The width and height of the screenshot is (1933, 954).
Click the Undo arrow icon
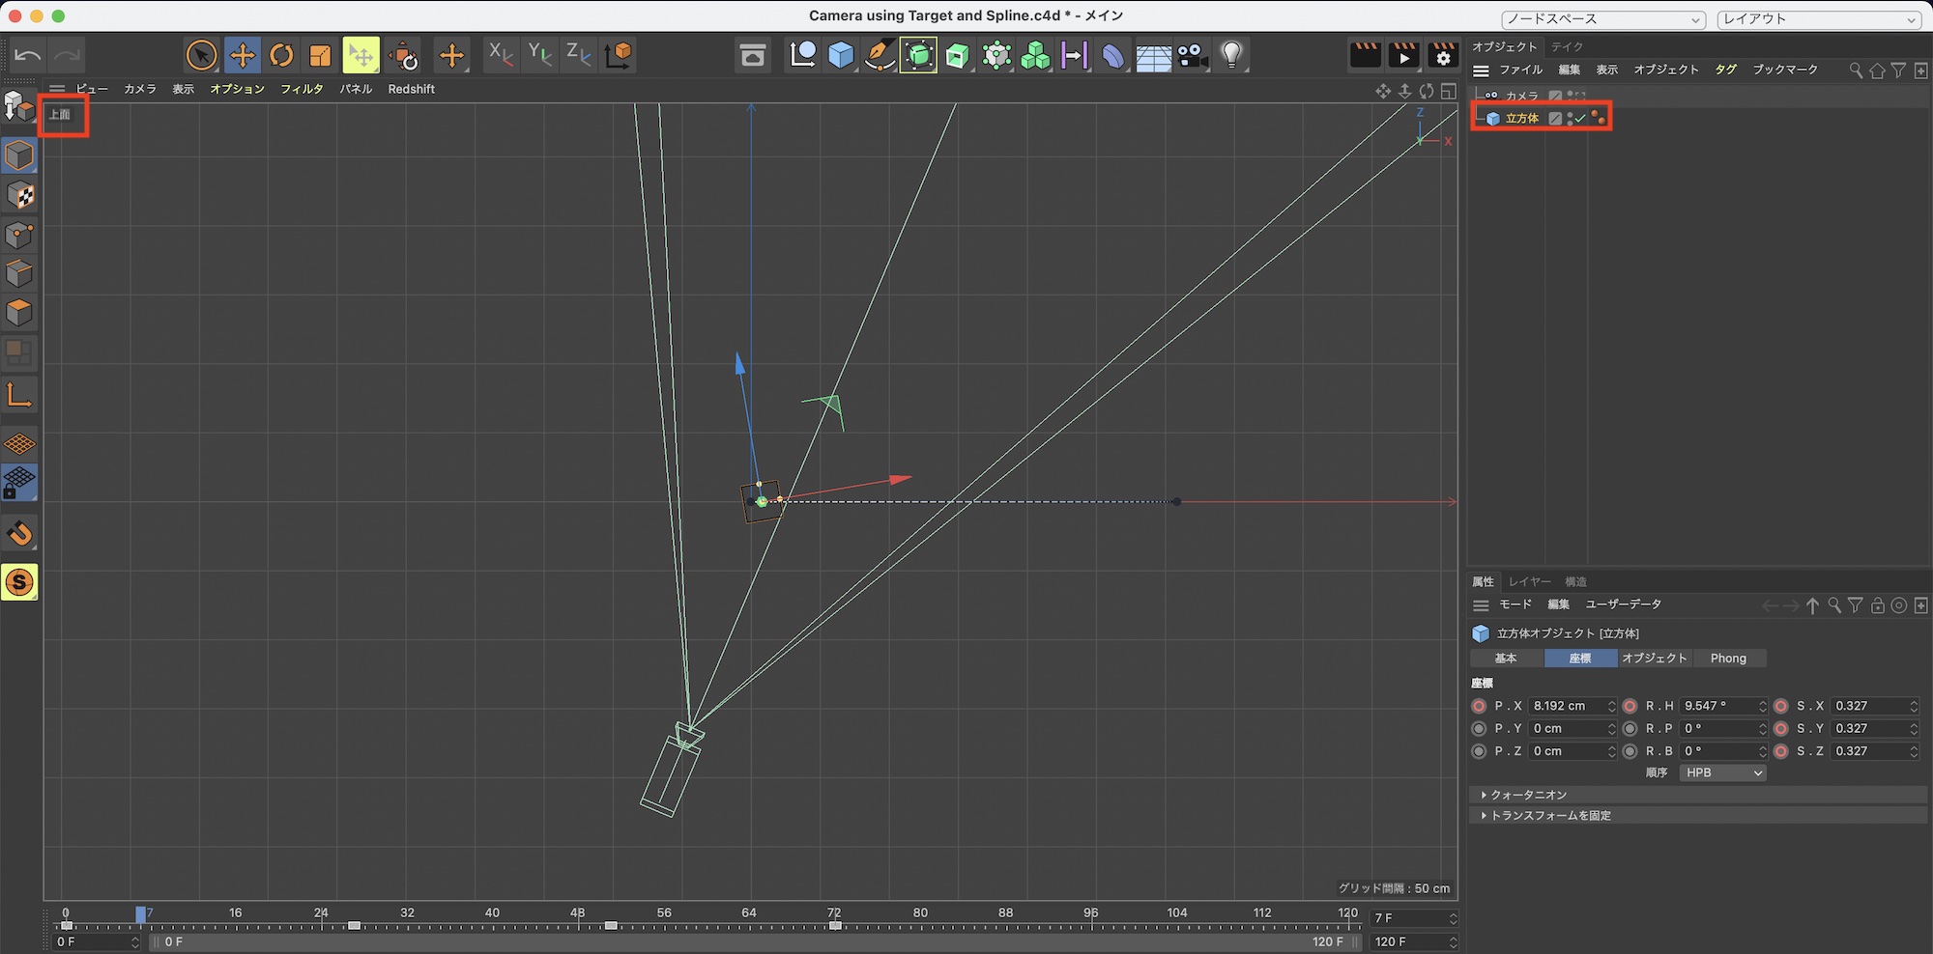tap(28, 56)
